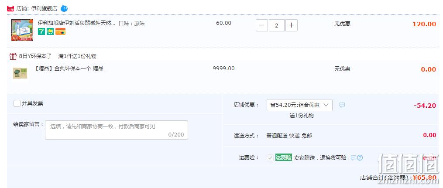
Task: Click the discount amount -54.20
Action: [x=425, y=106]
